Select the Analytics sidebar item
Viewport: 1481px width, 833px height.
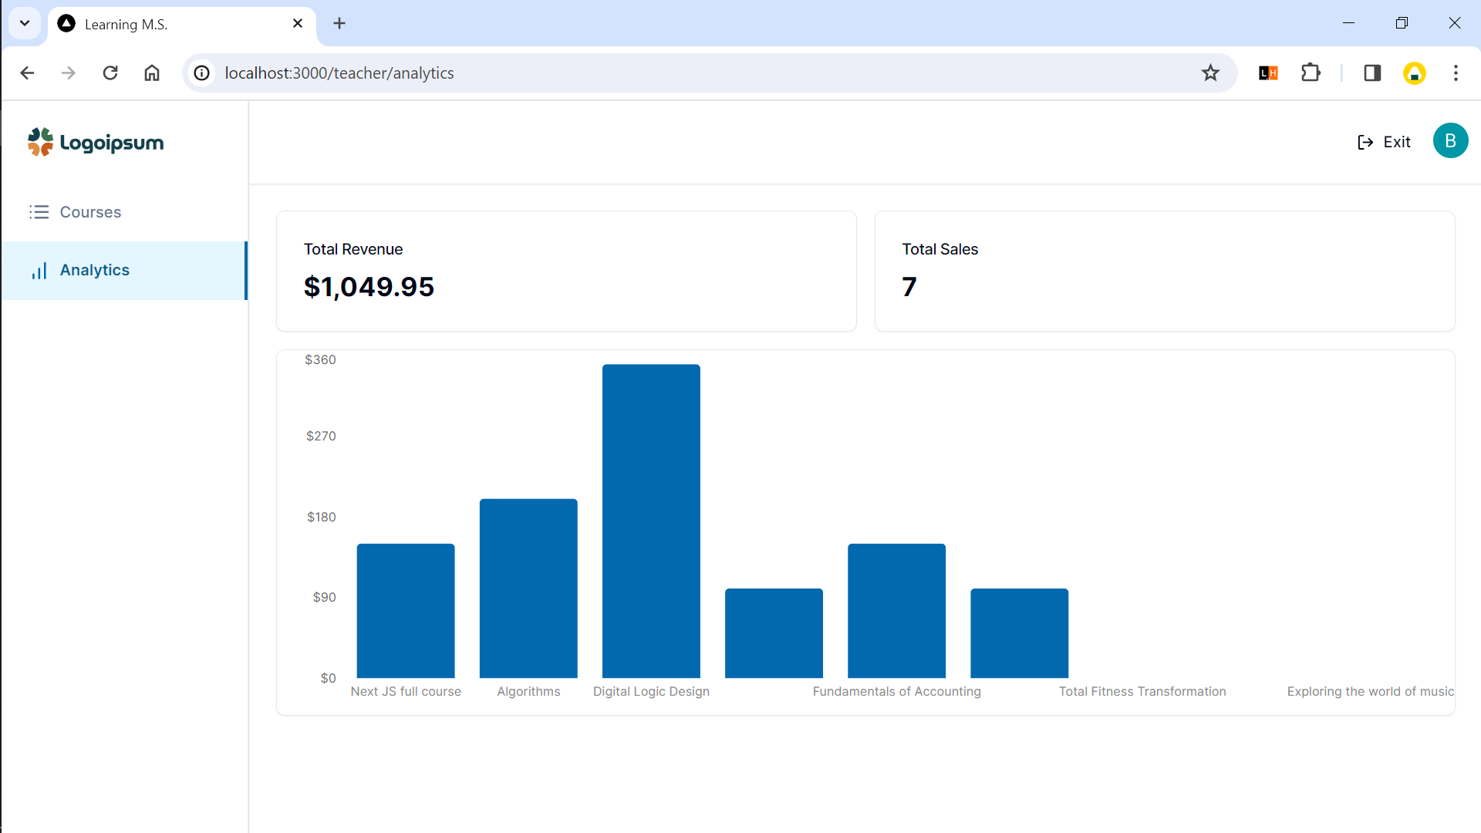(94, 270)
